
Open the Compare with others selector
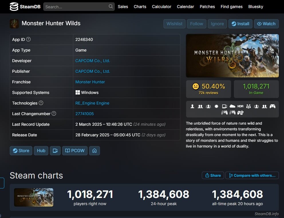click(252, 175)
